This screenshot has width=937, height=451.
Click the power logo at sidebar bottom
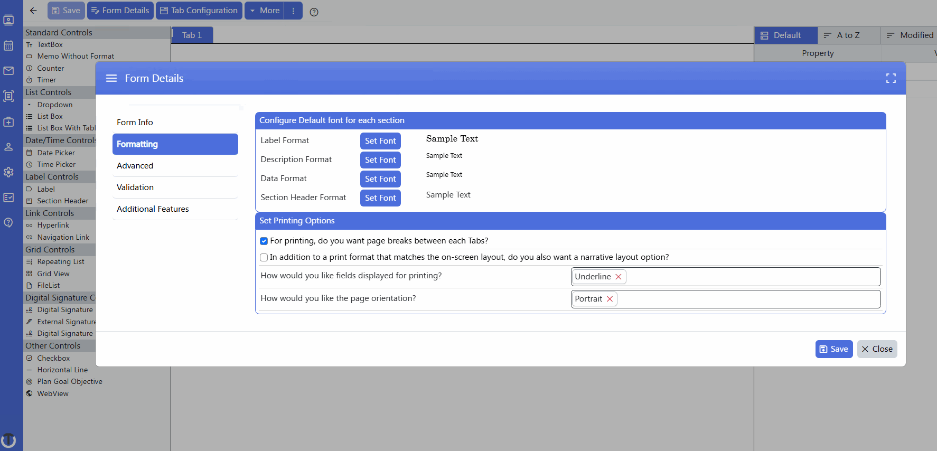coord(8,439)
